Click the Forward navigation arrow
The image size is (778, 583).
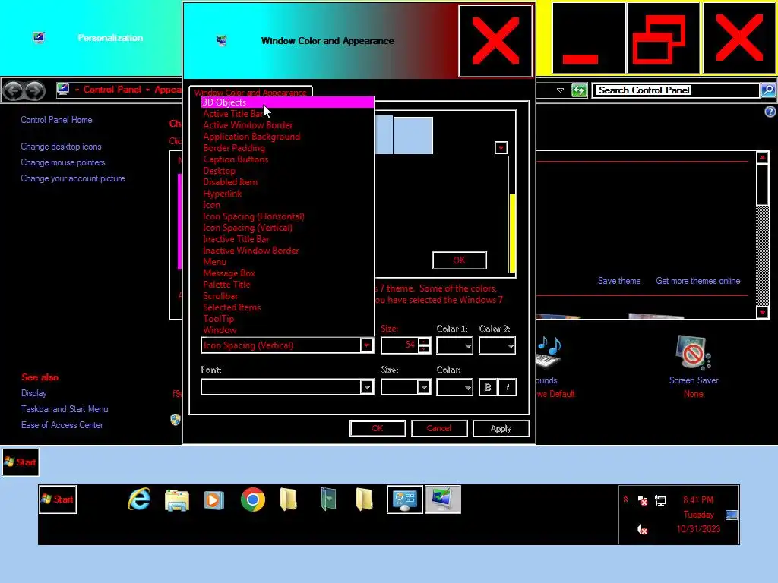34,90
